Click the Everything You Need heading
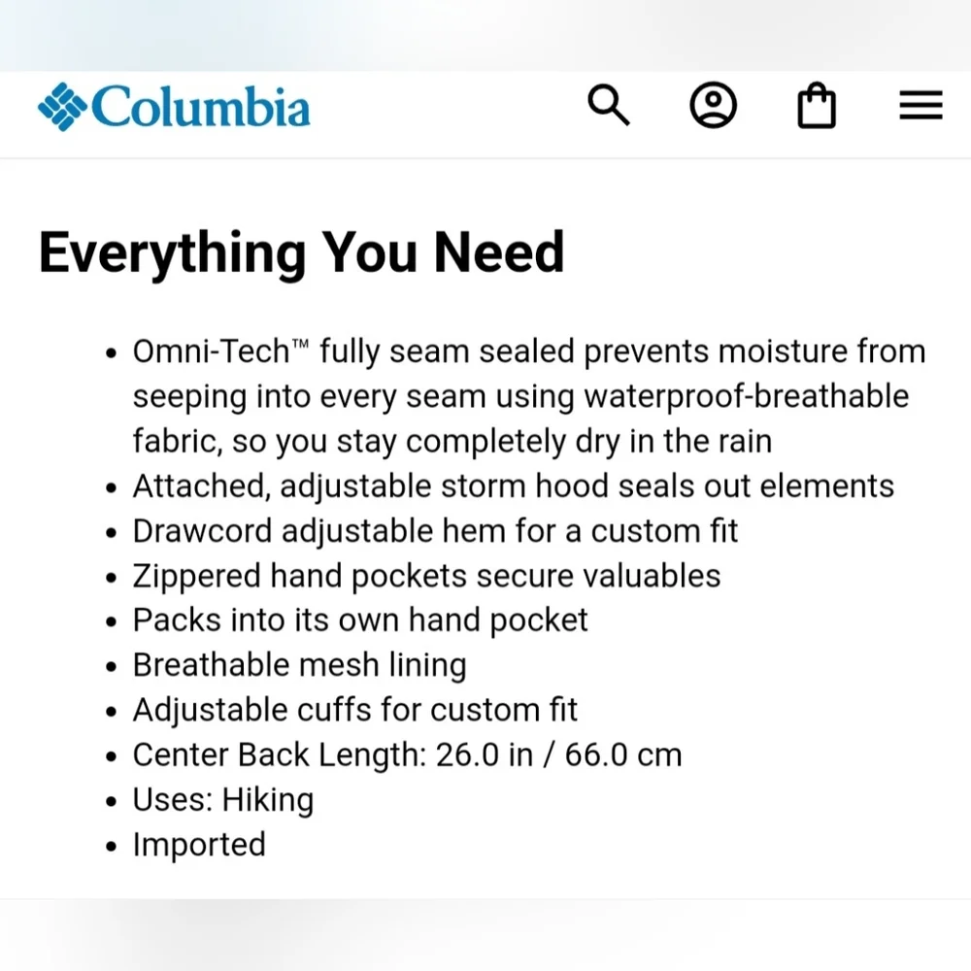The width and height of the screenshot is (971, 971). pyautogui.click(x=301, y=251)
